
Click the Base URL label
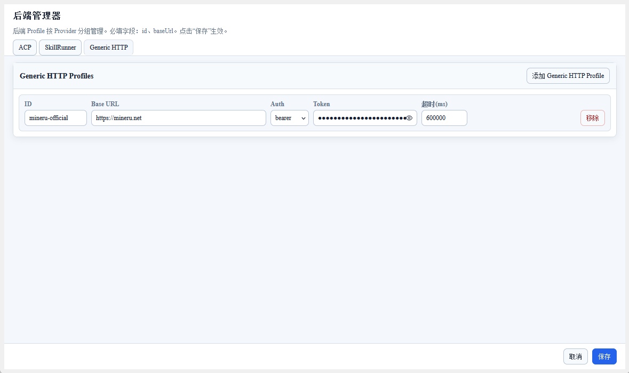coord(105,104)
